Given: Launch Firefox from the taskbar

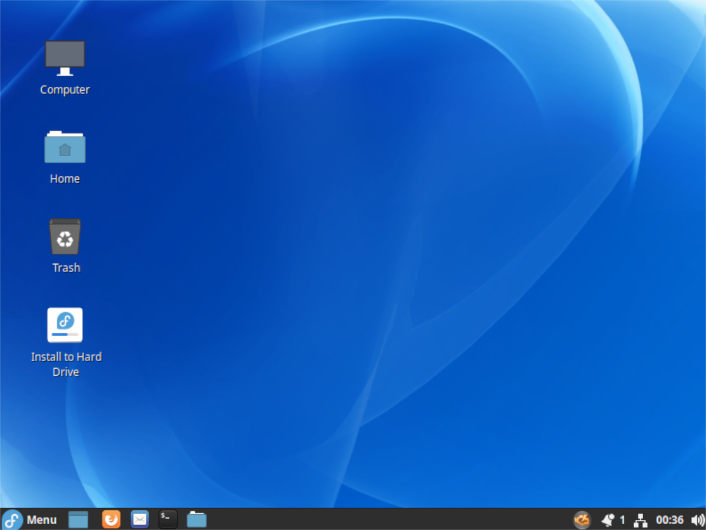Looking at the screenshot, I should click(111, 519).
